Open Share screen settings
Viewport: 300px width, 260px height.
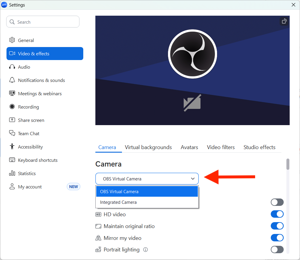click(x=45, y=120)
